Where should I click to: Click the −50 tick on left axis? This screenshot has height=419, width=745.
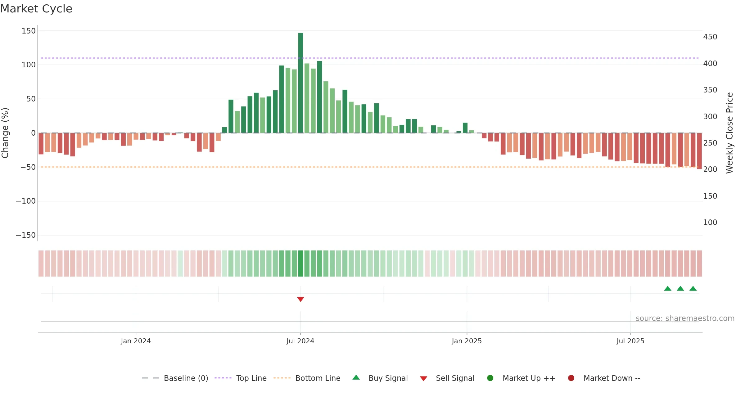[28, 167]
